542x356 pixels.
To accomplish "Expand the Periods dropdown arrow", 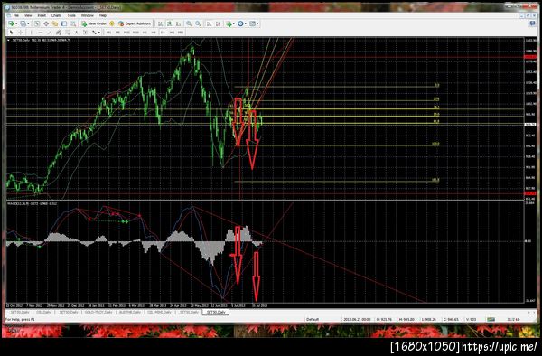I will (246, 23).
